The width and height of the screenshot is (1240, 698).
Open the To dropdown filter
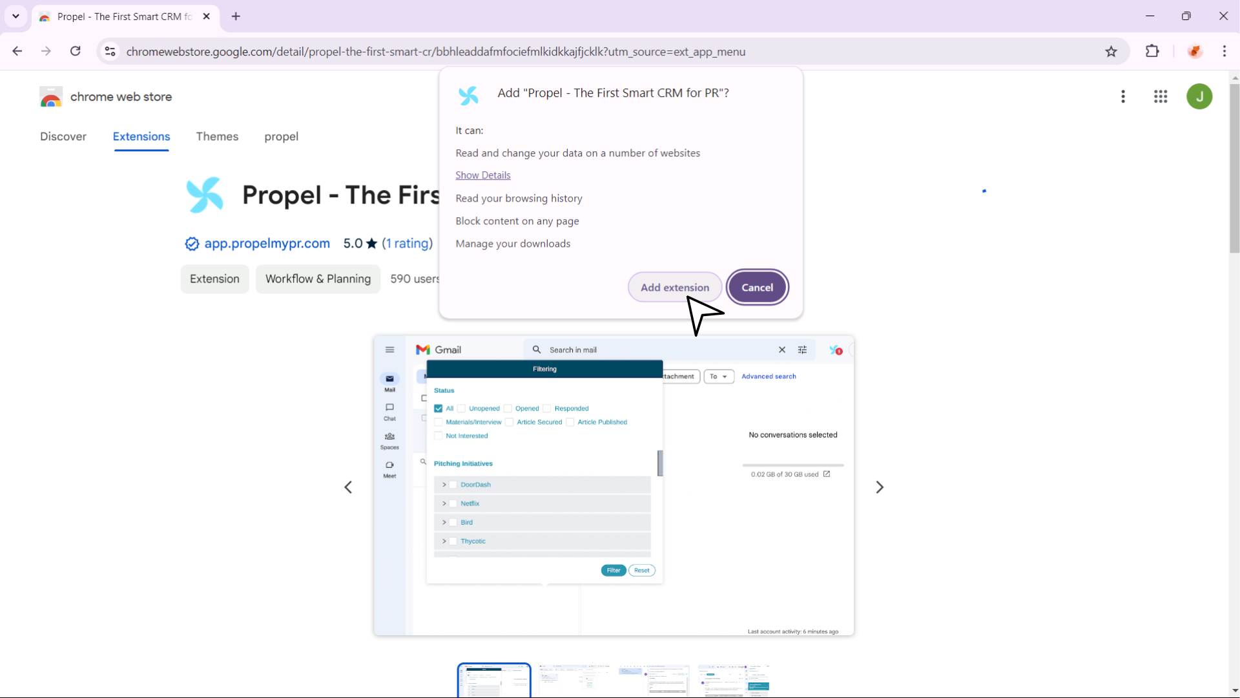click(719, 376)
